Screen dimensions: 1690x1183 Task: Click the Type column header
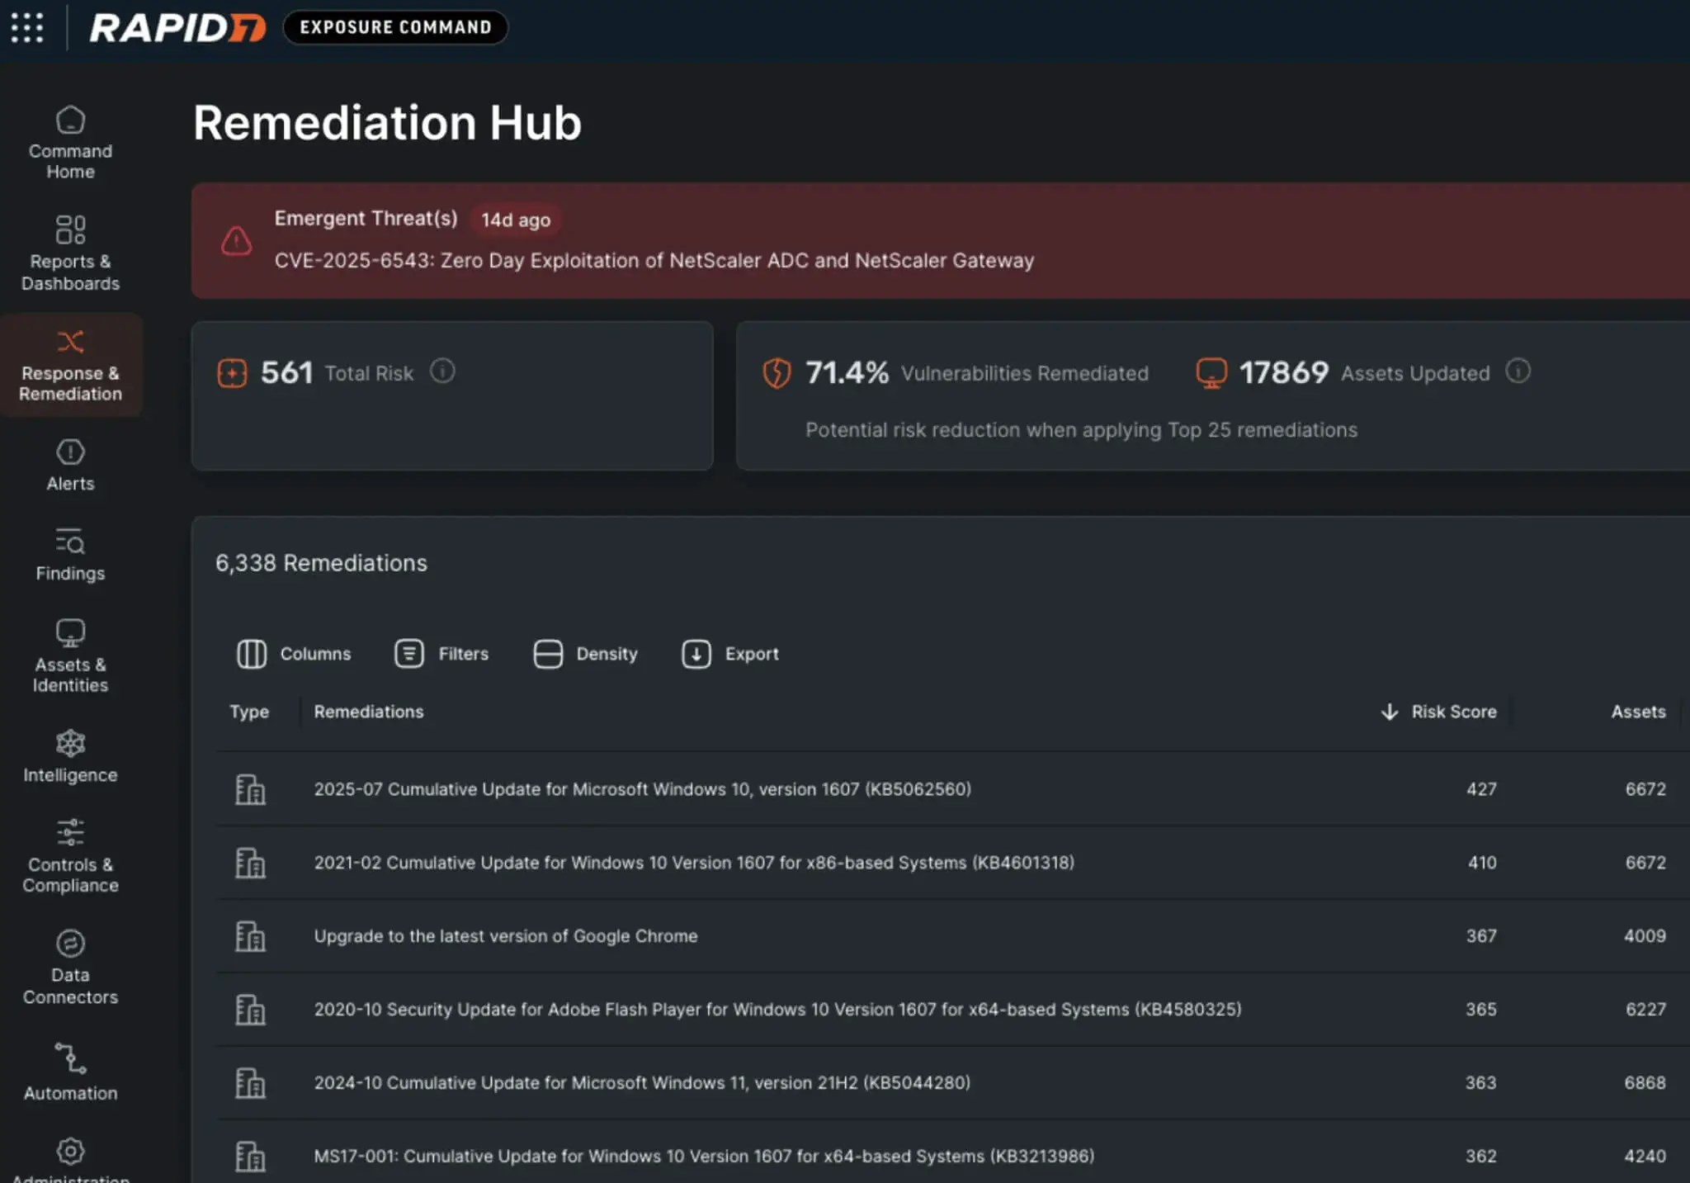pyautogui.click(x=249, y=712)
